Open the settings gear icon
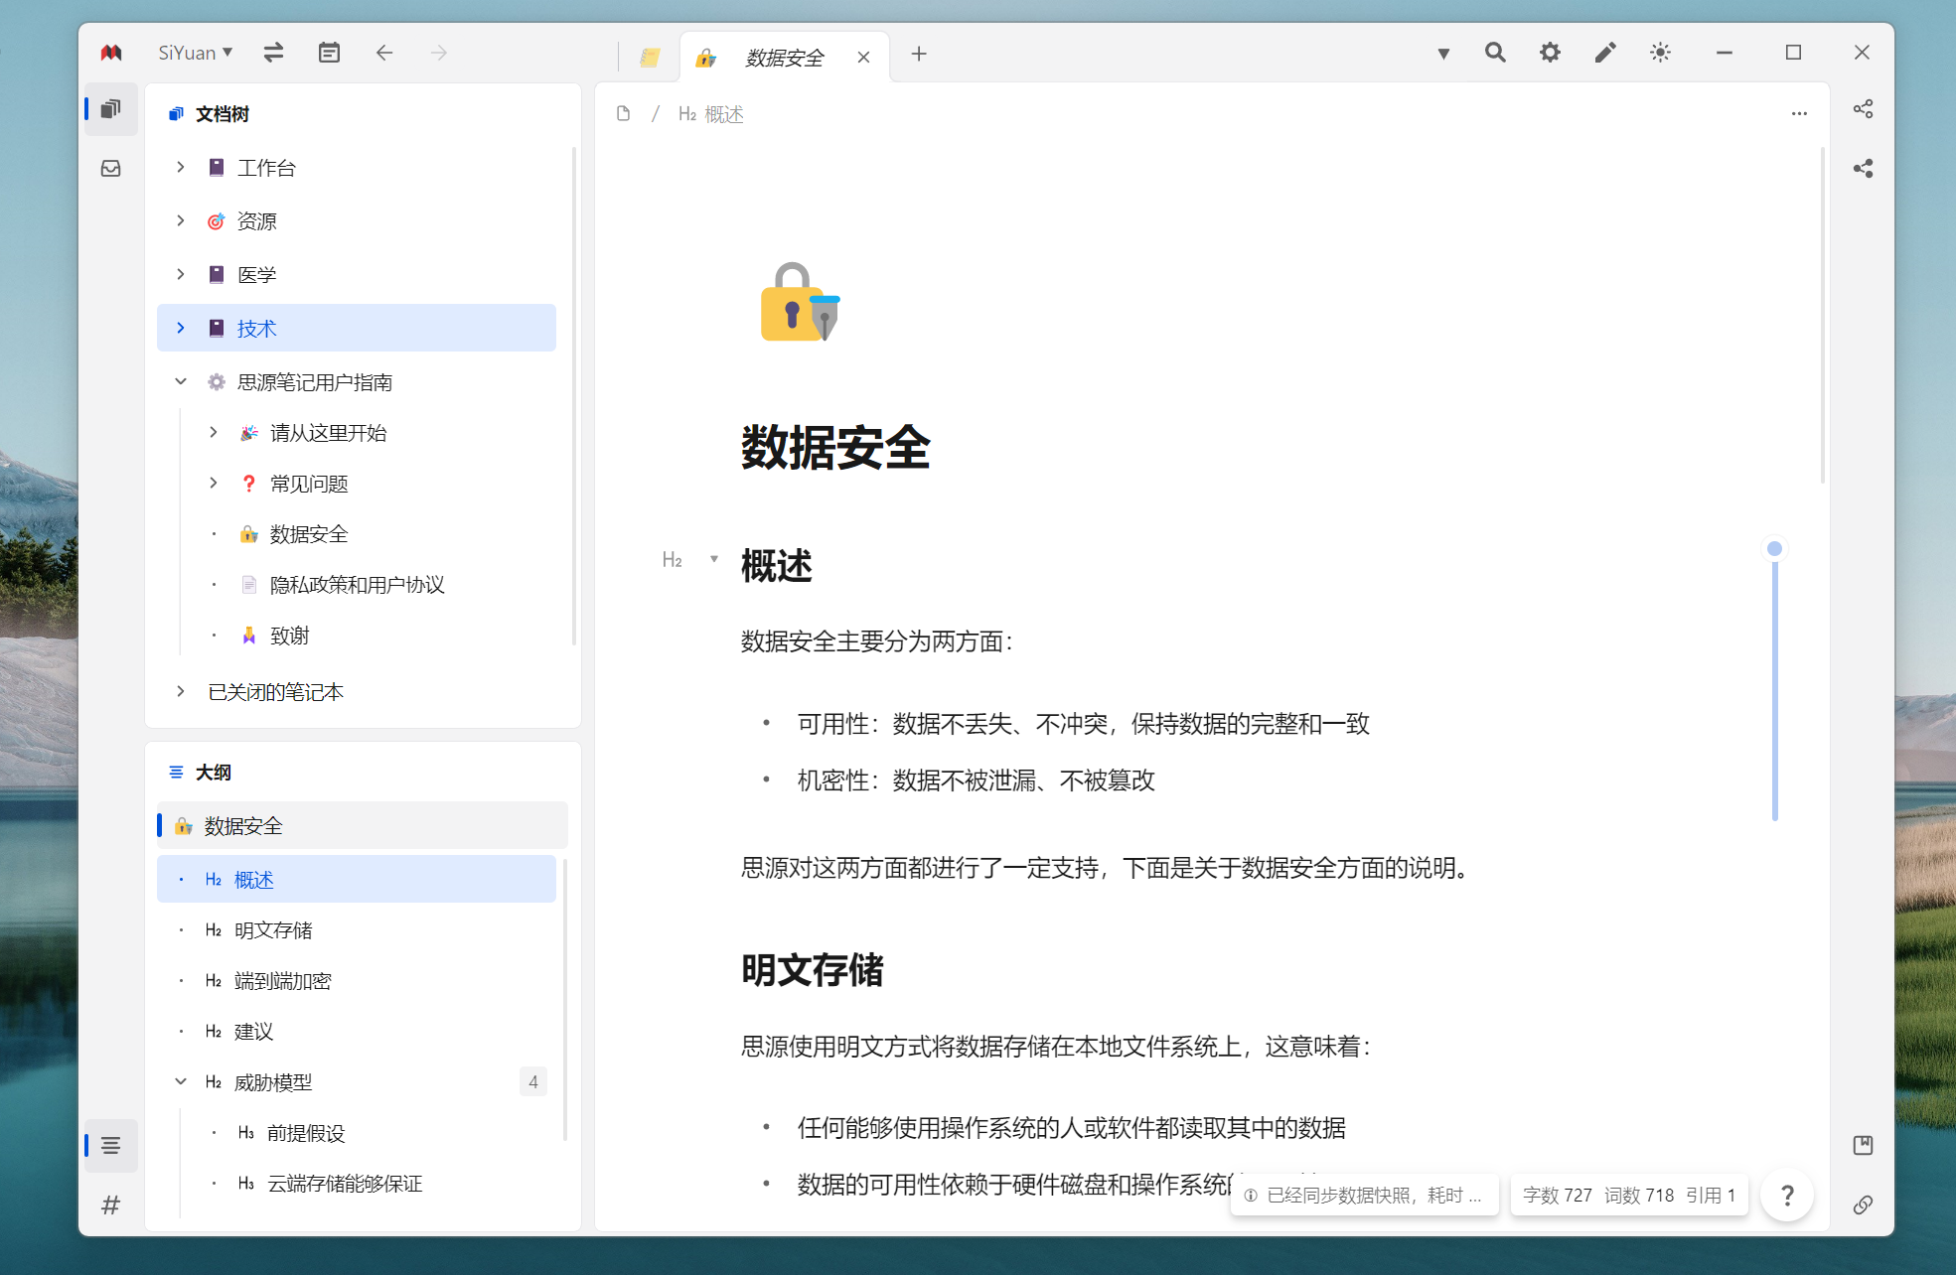The width and height of the screenshot is (1956, 1275). (1550, 53)
